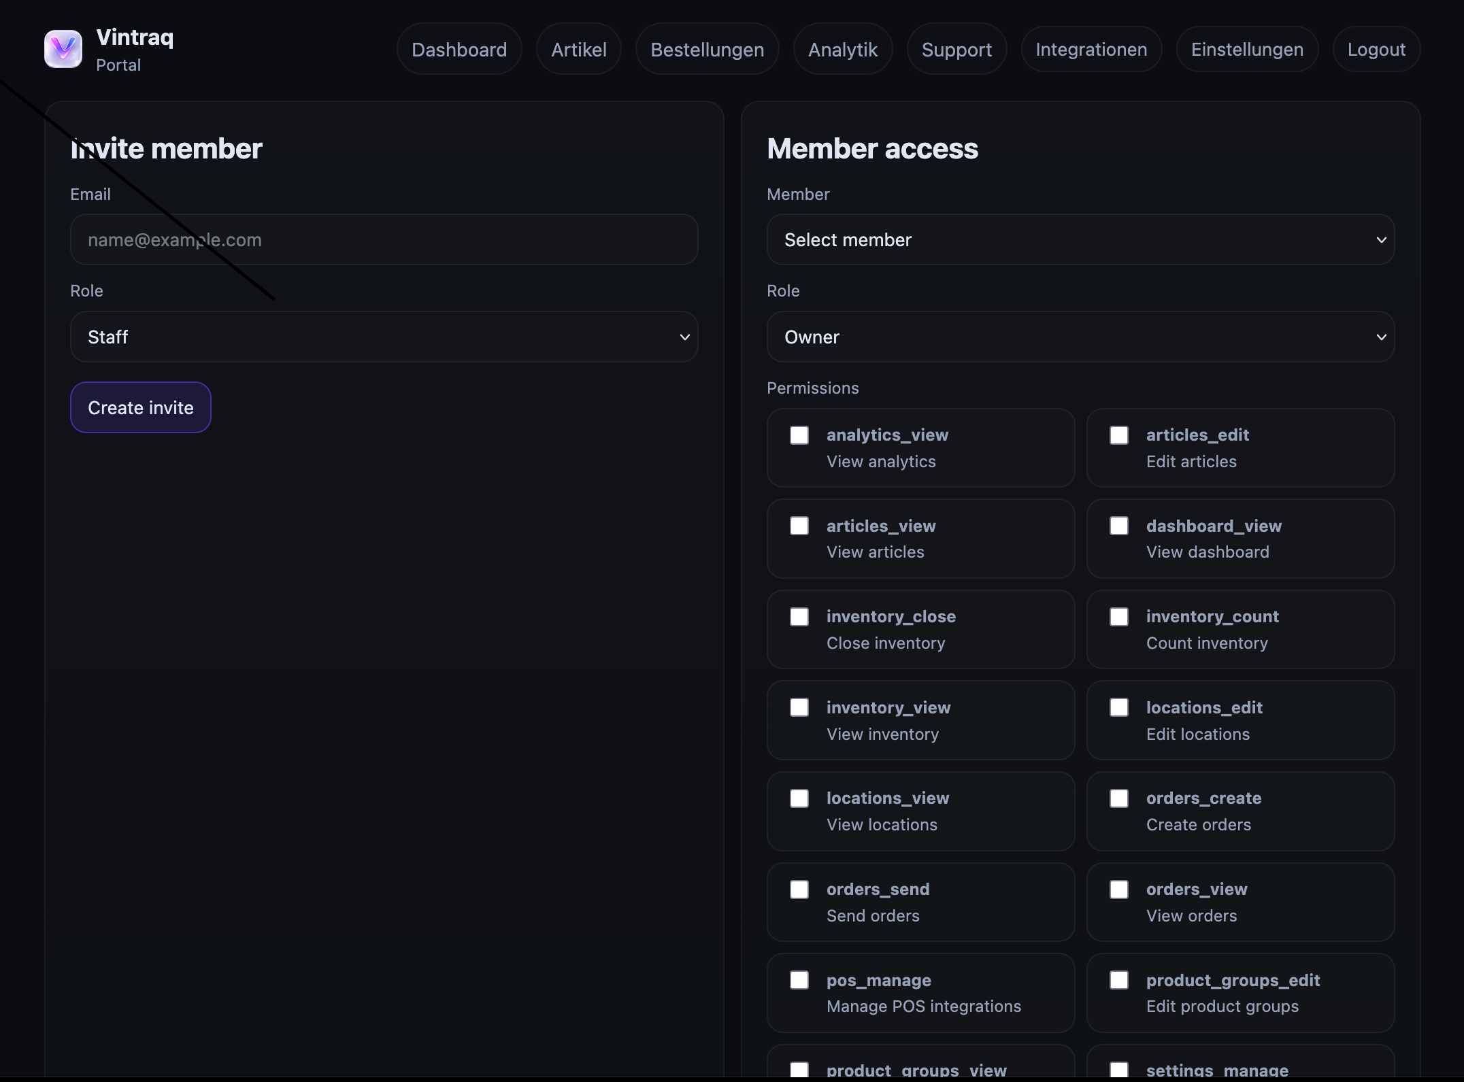
Task: Enable the analytics_view permission checkbox
Action: pyautogui.click(x=799, y=435)
